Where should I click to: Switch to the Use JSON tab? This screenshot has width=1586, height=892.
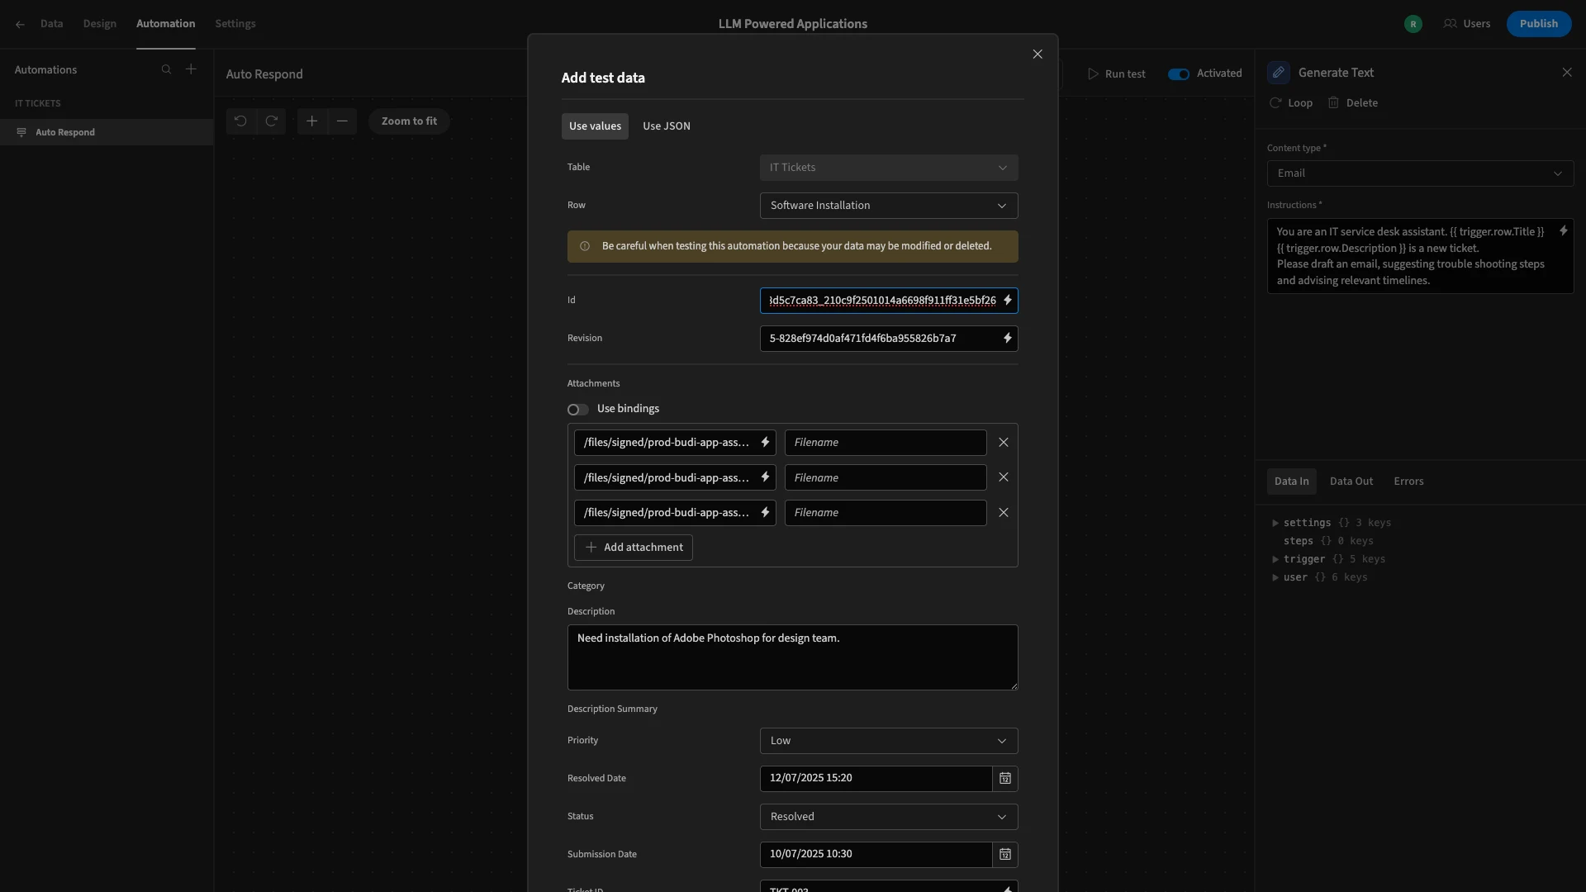coord(667,126)
